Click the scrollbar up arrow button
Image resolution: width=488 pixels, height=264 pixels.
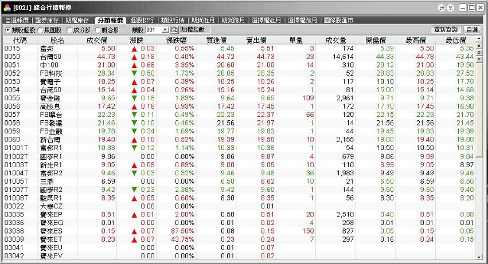(x=479, y=40)
